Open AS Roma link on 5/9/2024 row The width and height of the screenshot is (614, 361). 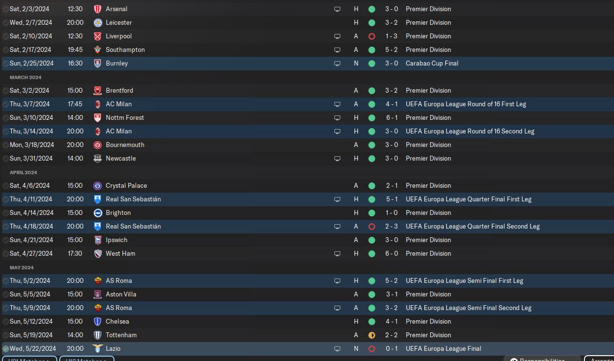[119, 308]
